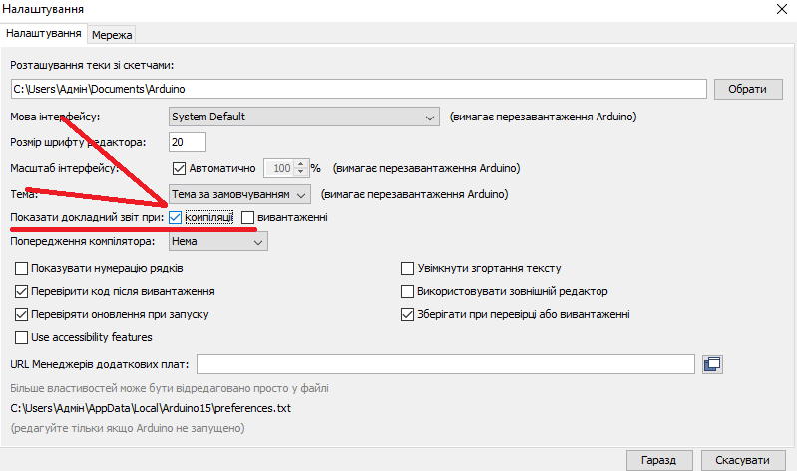Click the sketchbook location path field

(358, 89)
